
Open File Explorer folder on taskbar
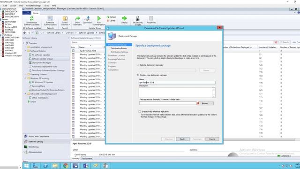point(55,166)
